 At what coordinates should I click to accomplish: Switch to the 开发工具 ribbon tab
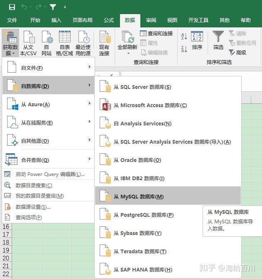(198, 20)
